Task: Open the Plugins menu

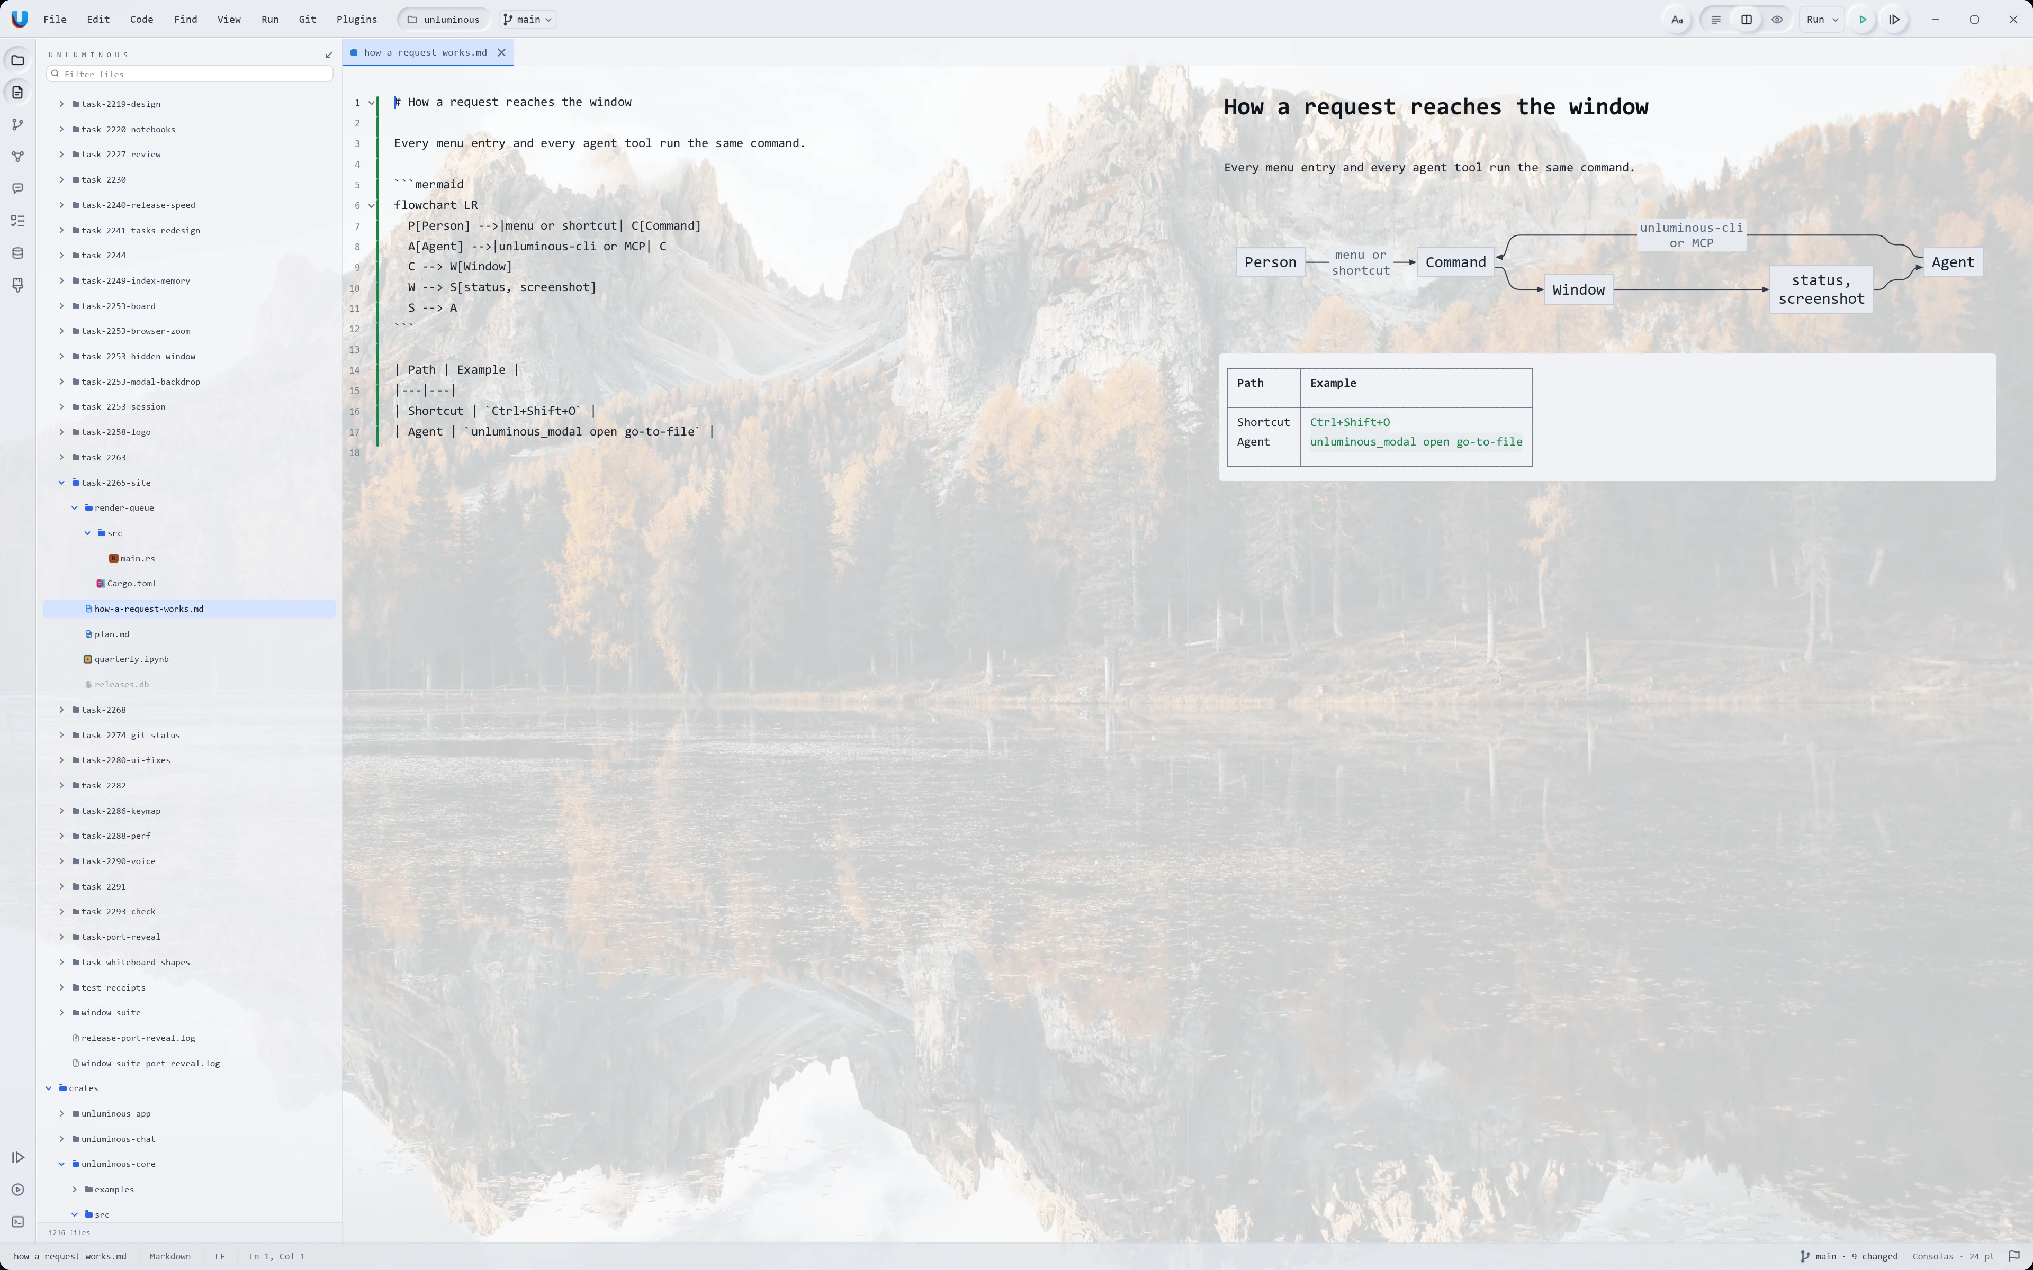Action: tap(356, 20)
